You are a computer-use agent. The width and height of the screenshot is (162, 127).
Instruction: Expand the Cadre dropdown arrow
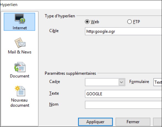[122, 82]
